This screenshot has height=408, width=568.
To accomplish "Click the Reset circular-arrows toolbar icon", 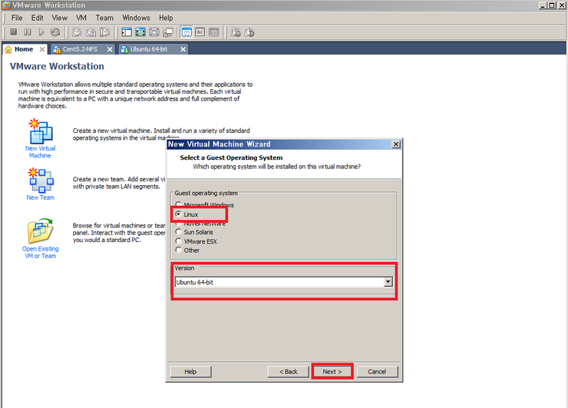I will pos(55,32).
